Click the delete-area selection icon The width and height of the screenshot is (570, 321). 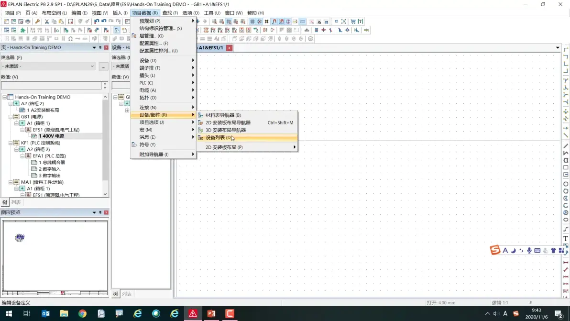[x=70, y=22]
